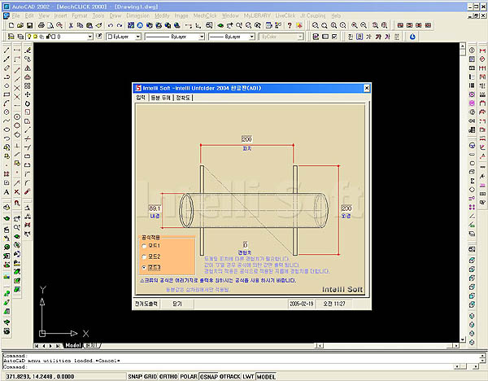Click the Zoom In magnifier with plus
Image resolution: width=488 pixels, height=381 pixels.
[x=355, y=25]
